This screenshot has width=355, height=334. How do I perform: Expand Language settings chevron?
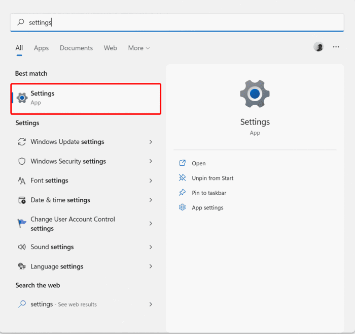(151, 266)
